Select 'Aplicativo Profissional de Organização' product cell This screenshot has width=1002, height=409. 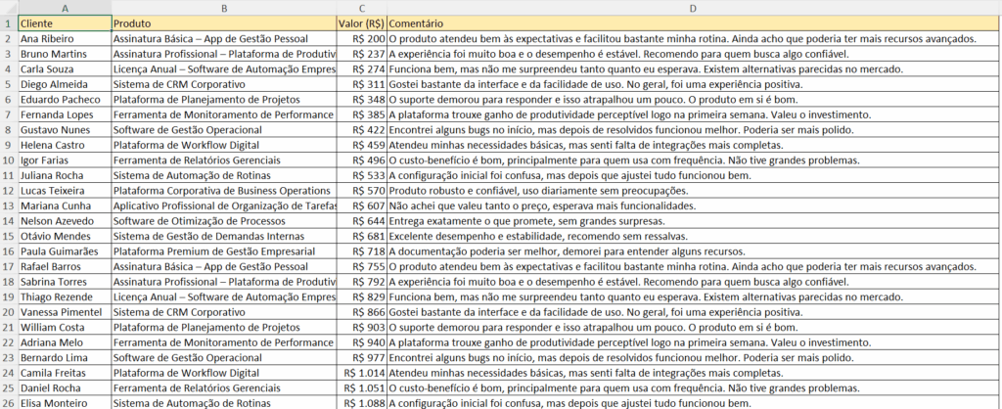224,205
